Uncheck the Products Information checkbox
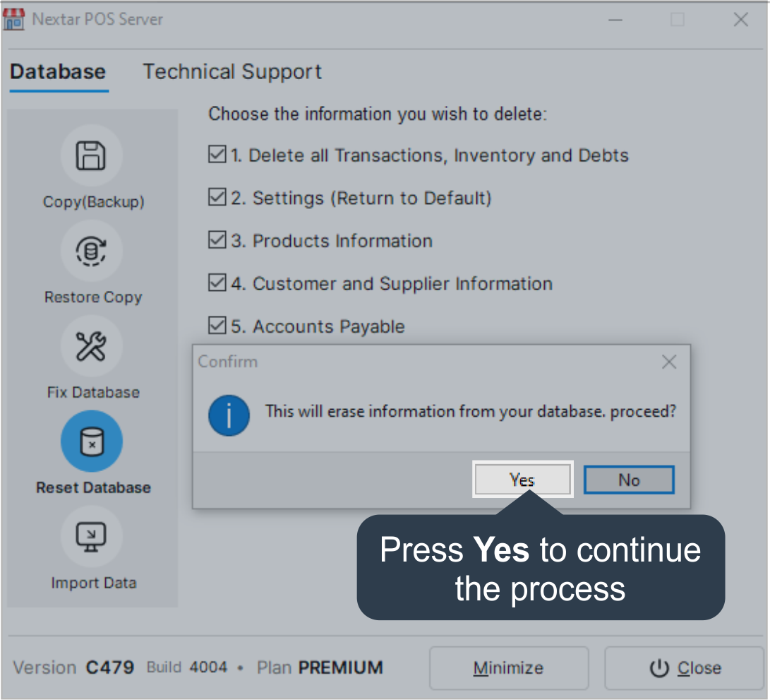 coord(217,241)
